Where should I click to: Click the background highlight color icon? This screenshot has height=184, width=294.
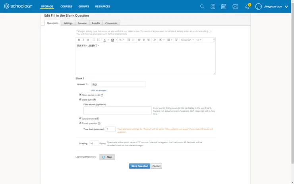pos(112,40)
